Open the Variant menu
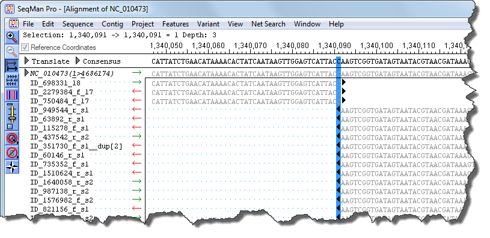 pos(208,24)
